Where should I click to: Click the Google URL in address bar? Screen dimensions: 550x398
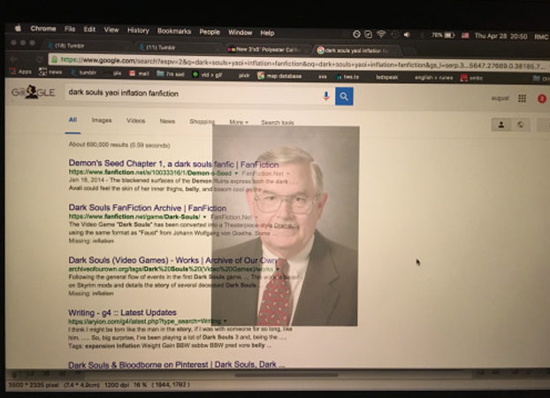point(302,63)
